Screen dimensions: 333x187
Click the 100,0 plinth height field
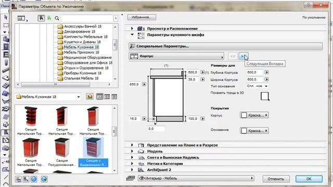tap(193, 118)
